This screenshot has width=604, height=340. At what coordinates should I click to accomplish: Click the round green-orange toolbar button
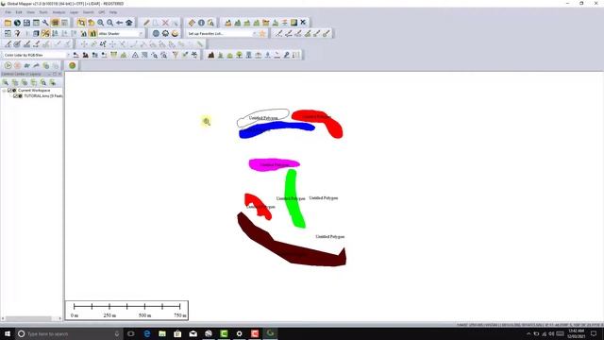pyautogui.click(x=72, y=65)
